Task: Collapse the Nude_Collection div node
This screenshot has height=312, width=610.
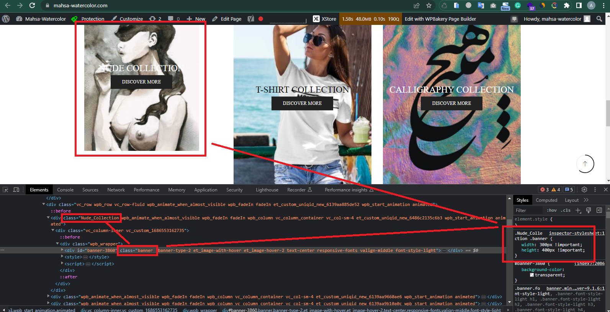Action: 48,217
